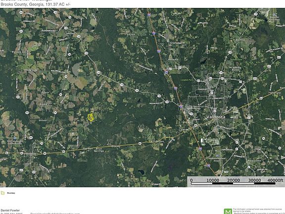
Task: Click the dark pond below Blue Springs
Action: click(x=141, y=171)
